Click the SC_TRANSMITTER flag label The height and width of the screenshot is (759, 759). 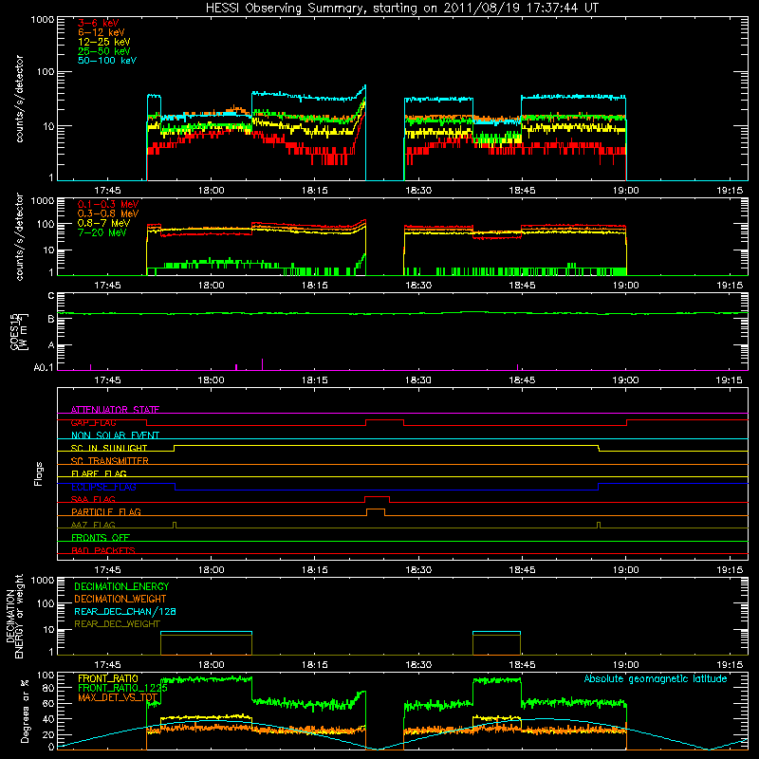tap(110, 460)
